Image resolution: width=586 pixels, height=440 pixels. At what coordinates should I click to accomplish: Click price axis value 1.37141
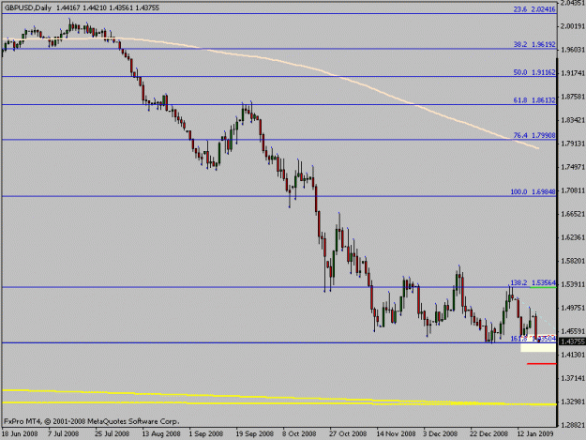[x=573, y=378]
